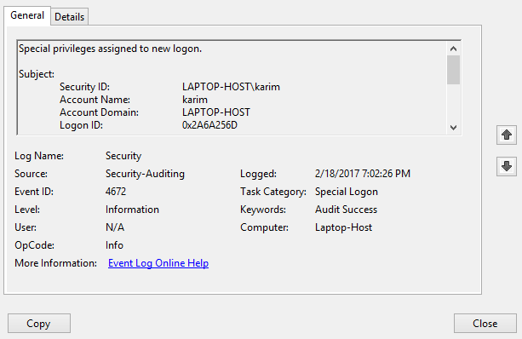522x339 pixels.
Task: Select the OpCode value Info
Action: point(114,245)
